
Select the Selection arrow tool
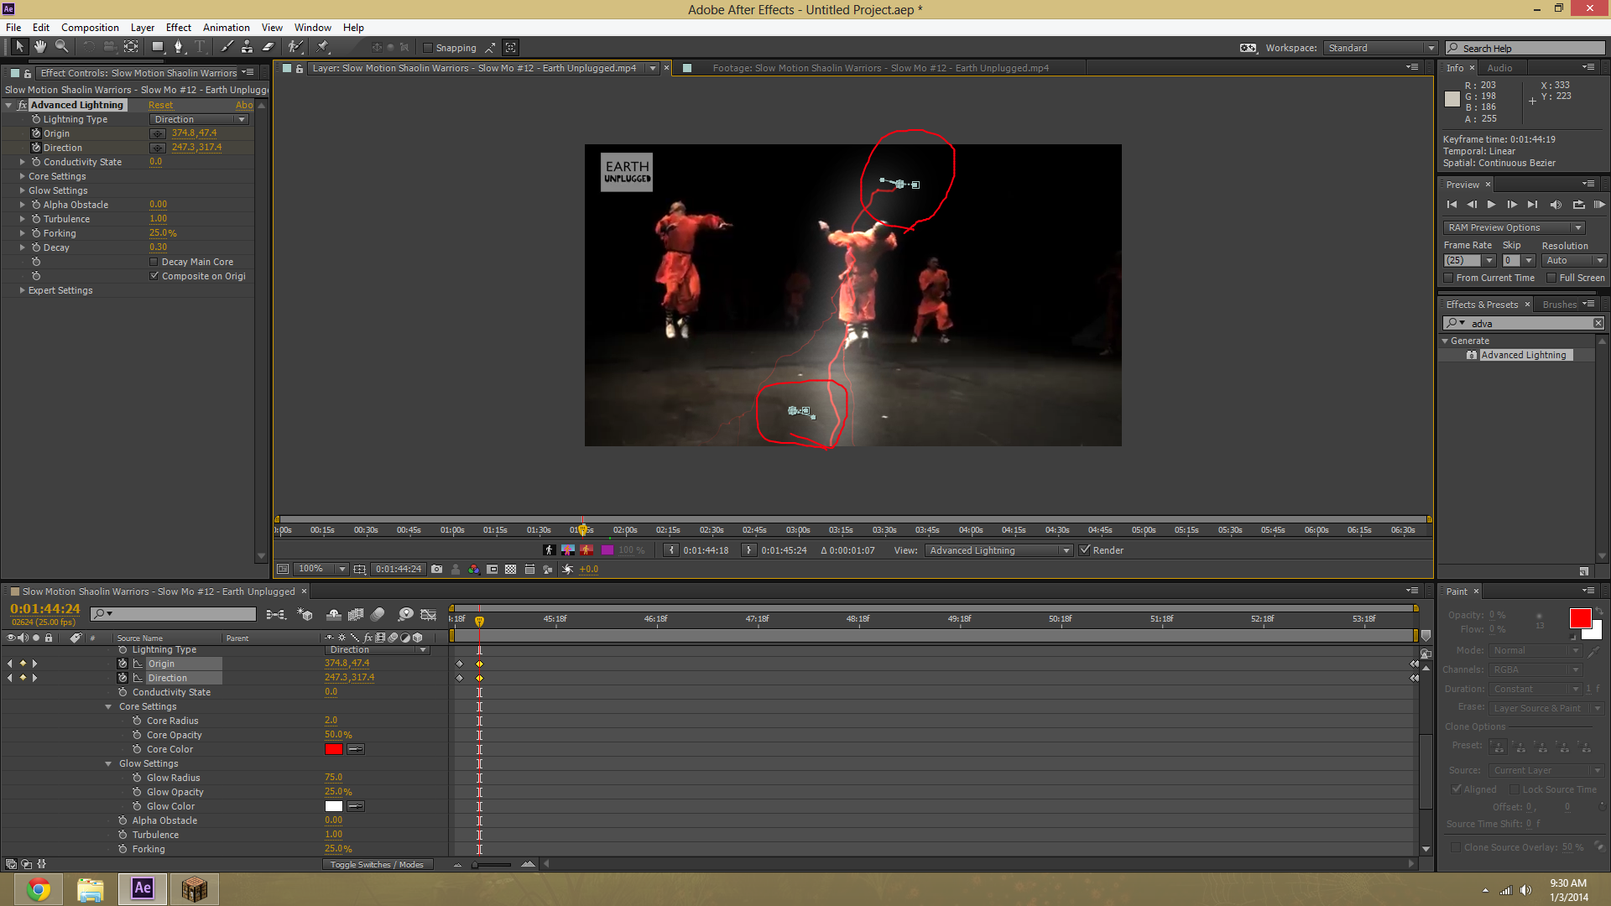coord(19,47)
